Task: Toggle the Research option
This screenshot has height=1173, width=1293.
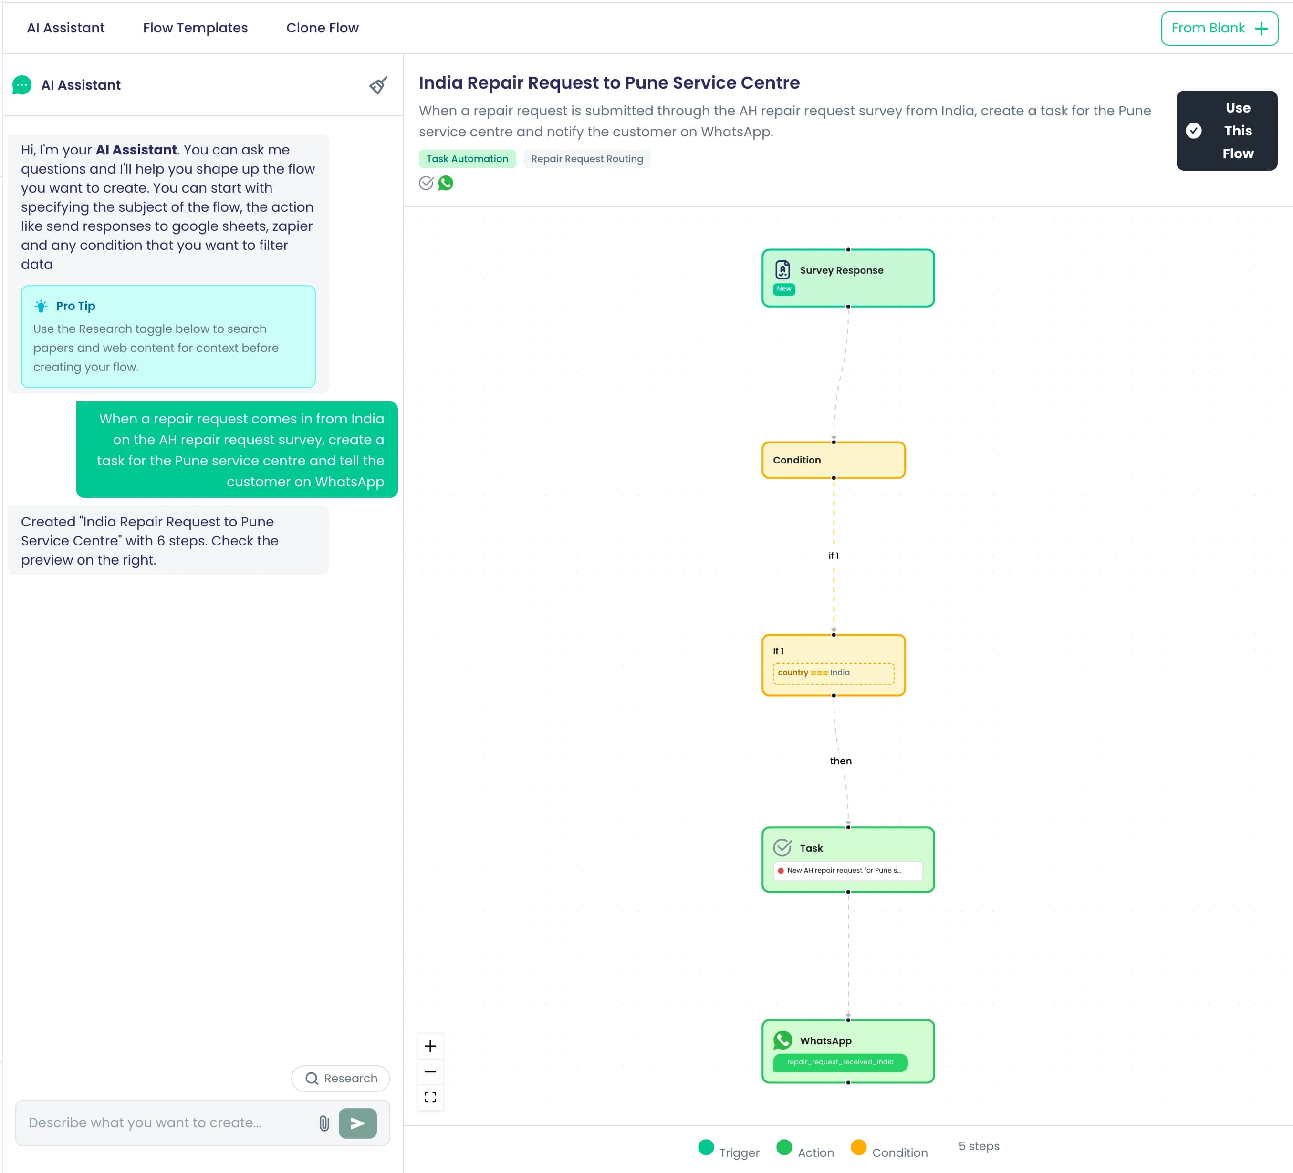Action: tap(341, 1079)
